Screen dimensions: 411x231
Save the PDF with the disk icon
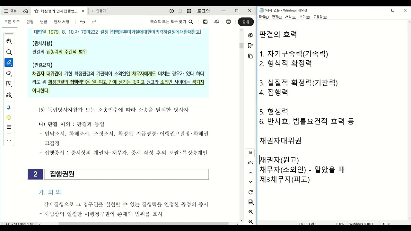coord(205,22)
